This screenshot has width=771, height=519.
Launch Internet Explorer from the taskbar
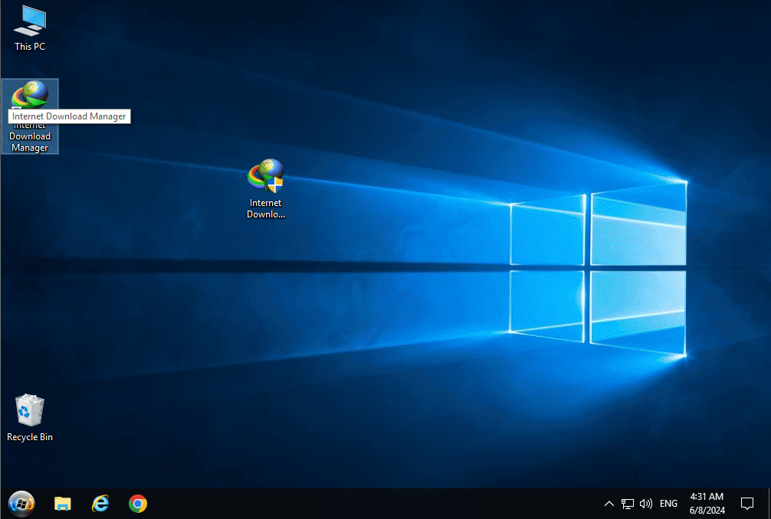tap(100, 504)
